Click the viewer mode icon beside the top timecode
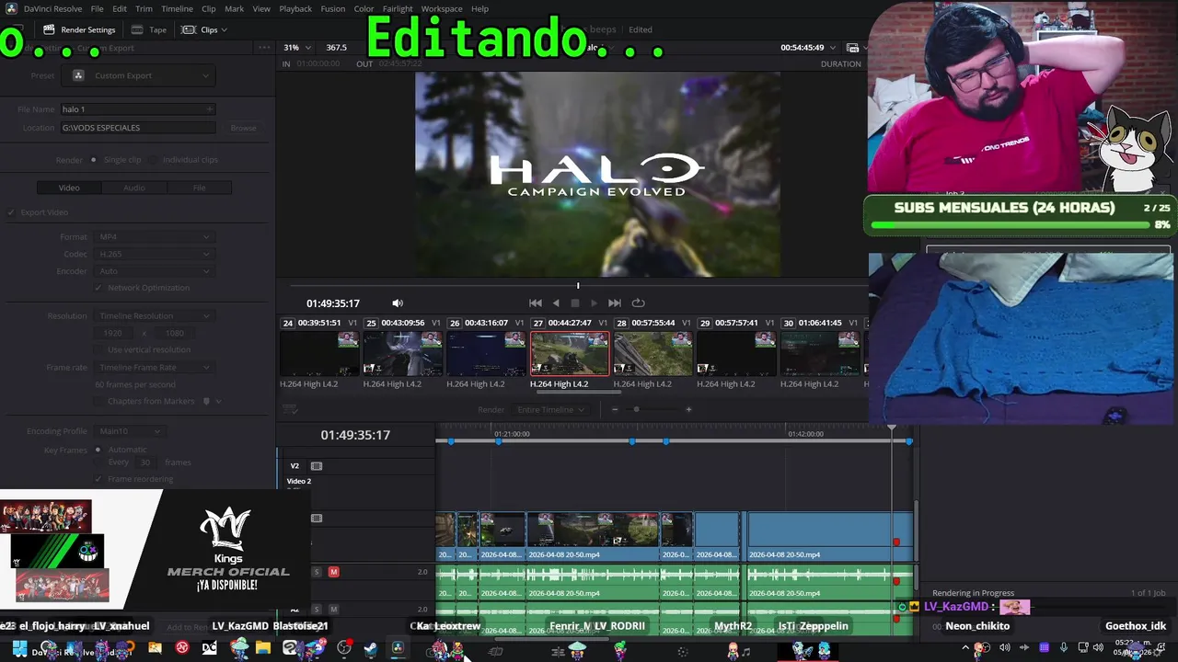The width and height of the screenshot is (1178, 662). pyautogui.click(x=852, y=48)
